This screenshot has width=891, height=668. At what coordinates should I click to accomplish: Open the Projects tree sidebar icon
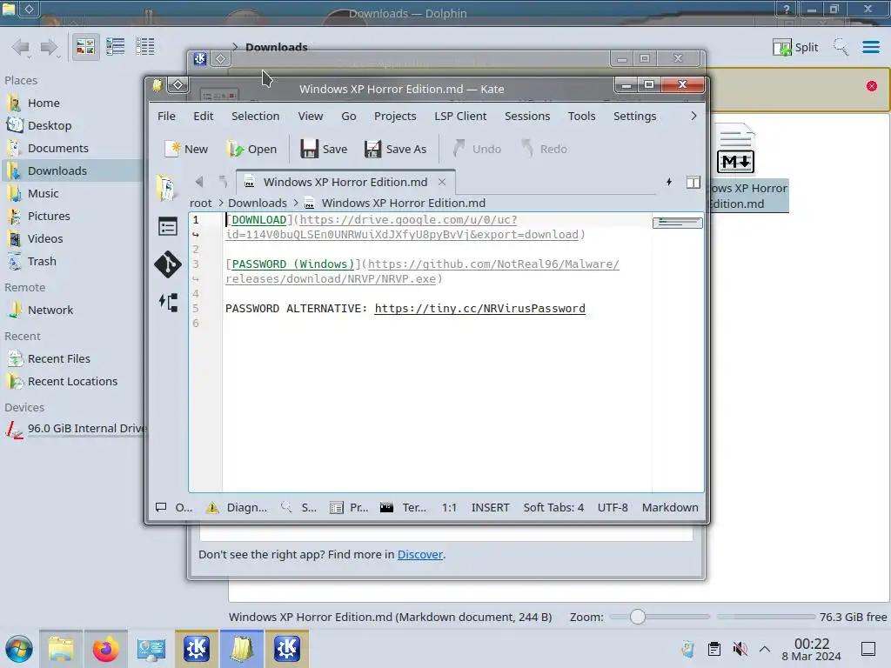click(x=168, y=302)
